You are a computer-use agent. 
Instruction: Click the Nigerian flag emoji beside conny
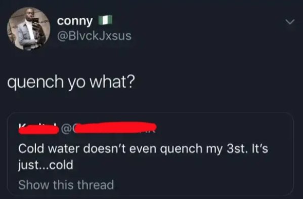point(105,20)
